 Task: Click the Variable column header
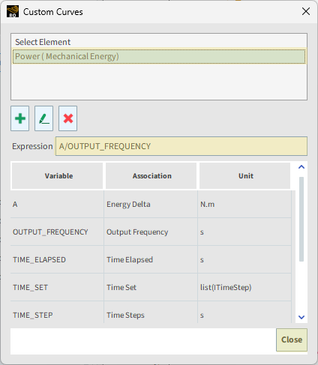(58, 176)
